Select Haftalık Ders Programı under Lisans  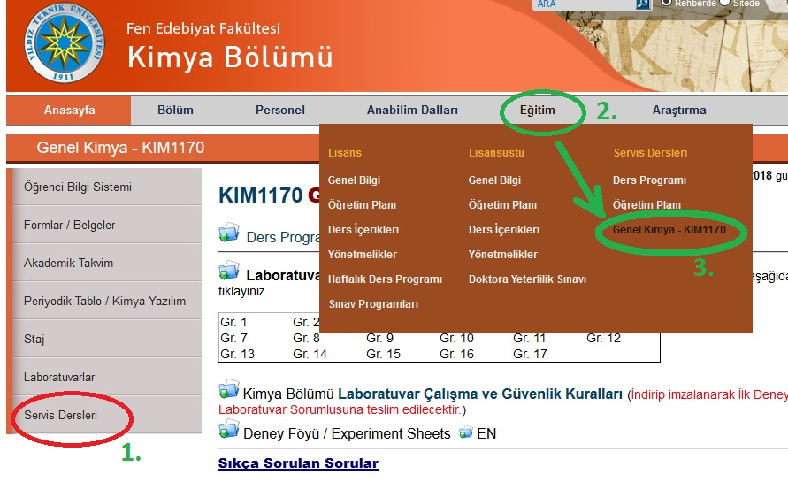(x=385, y=279)
